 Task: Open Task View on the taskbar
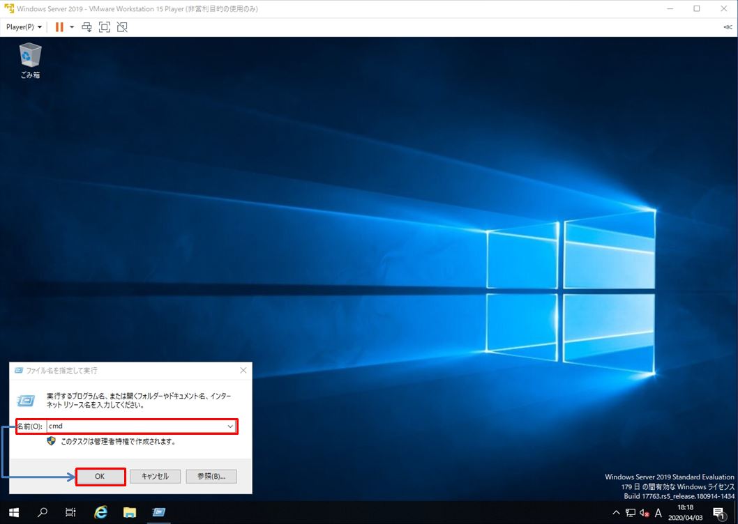[70, 512]
